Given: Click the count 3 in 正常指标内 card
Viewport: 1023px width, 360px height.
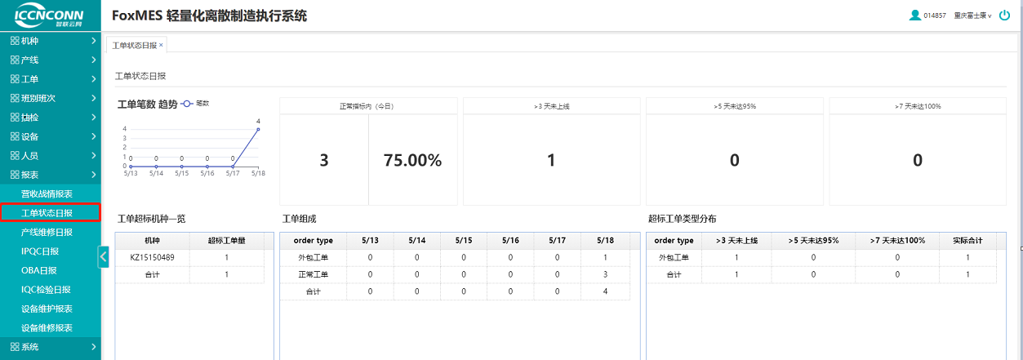Looking at the screenshot, I should point(324,161).
